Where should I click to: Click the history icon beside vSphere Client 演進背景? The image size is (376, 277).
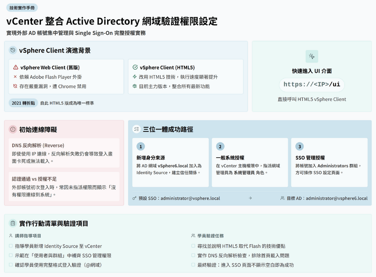click(x=13, y=50)
